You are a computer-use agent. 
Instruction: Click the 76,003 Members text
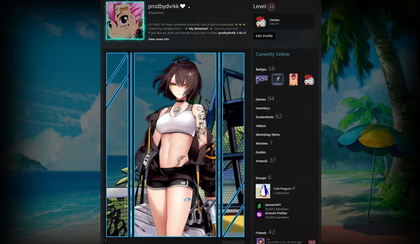[277, 217]
